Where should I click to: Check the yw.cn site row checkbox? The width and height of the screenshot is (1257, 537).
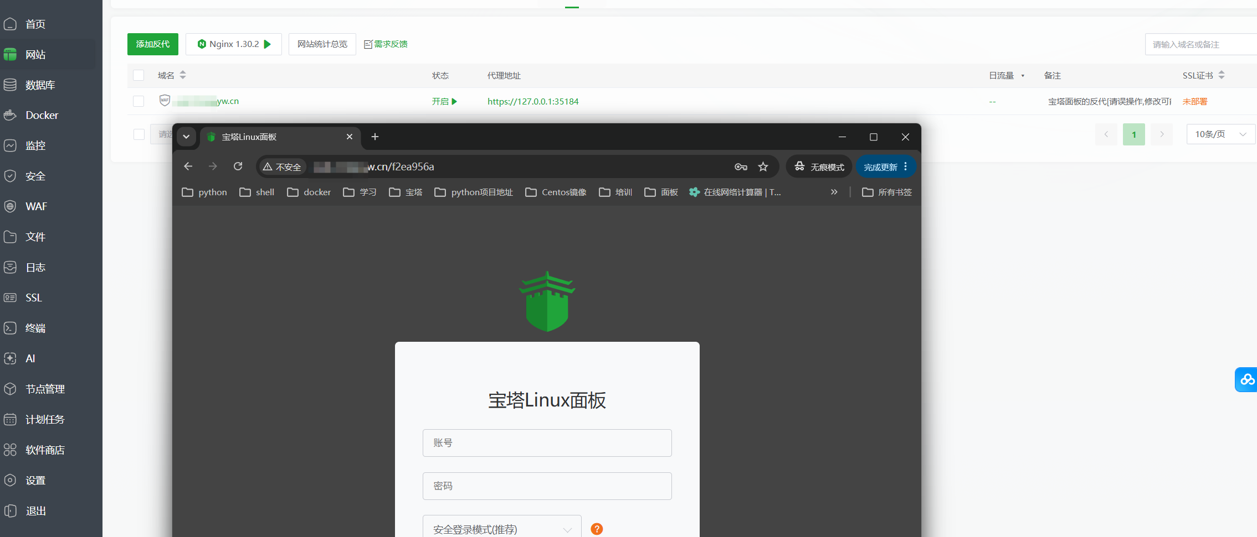(x=138, y=101)
